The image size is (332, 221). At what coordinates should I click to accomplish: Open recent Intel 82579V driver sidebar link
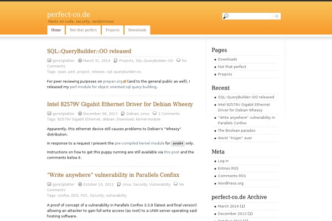[x=243, y=107]
